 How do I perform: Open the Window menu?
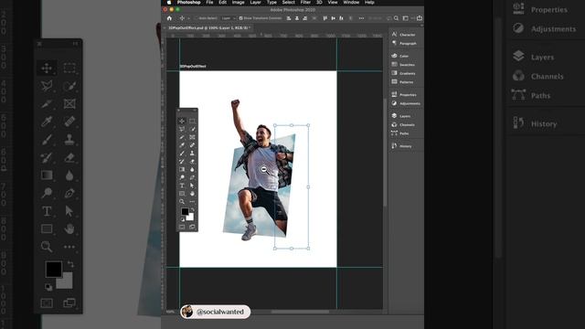[x=351, y=2]
